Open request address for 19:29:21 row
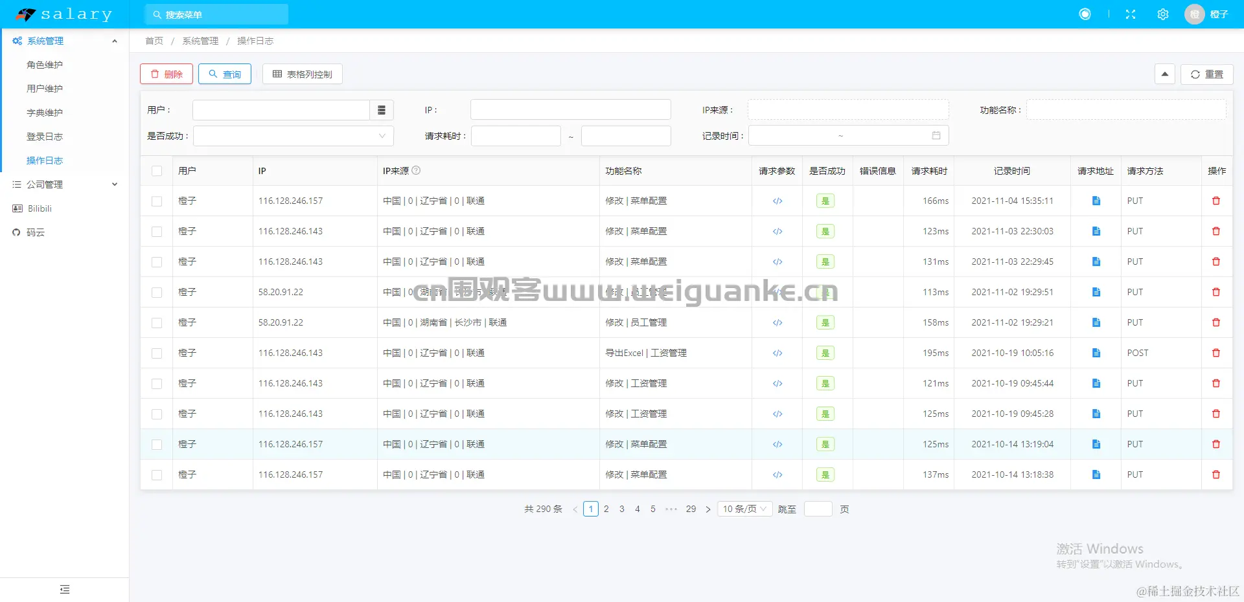 click(1096, 322)
